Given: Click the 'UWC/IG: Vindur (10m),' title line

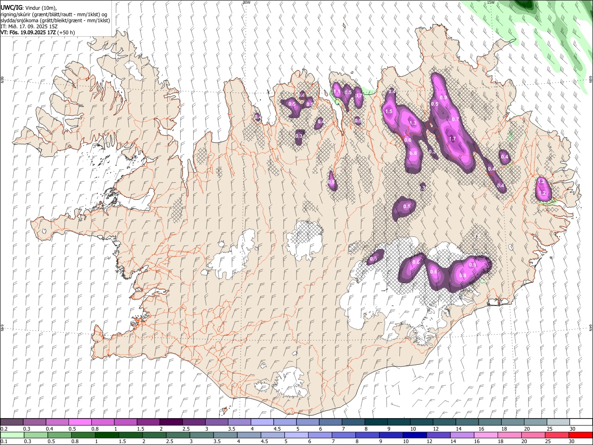Looking at the screenshot, I should pyautogui.click(x=29, y=8).
